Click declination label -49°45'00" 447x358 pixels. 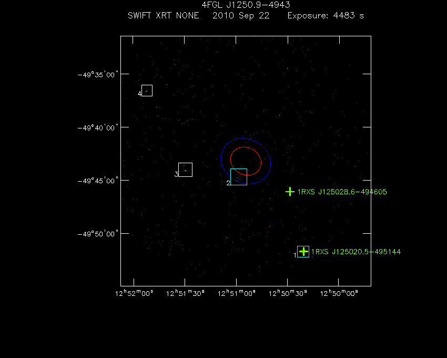pyautogui.click(x=98, y=181)
